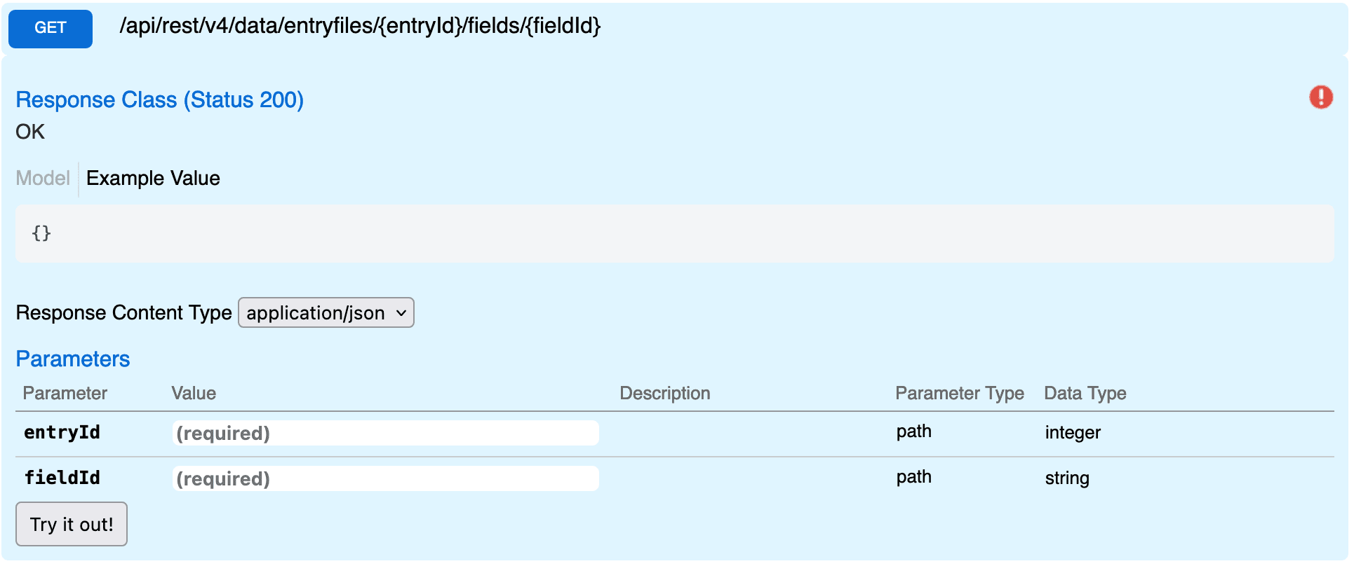
Task: Click the Response Class (Status 200) heading
Action: pos(160,100)
